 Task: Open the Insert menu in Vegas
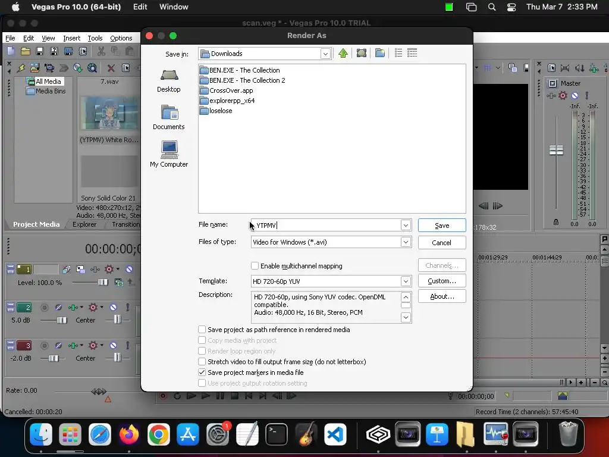tap(71, 38)
